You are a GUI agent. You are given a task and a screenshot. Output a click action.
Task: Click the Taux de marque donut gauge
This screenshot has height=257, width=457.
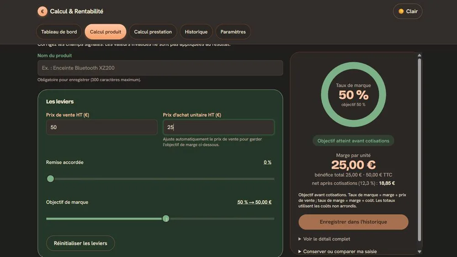tap(353, 94)
